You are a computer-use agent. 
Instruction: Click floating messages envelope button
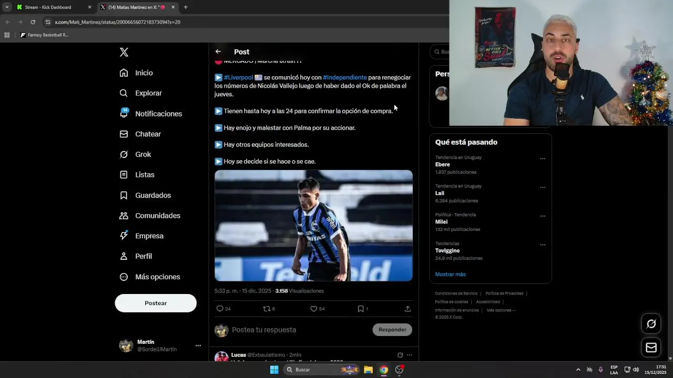click(x=651, y=348)
